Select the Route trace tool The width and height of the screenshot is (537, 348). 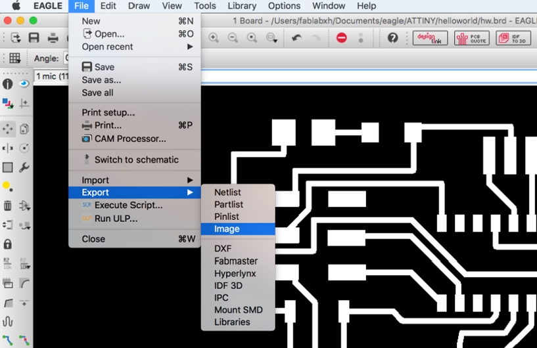tap(7, 340)
